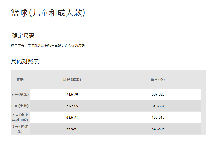Screen dimensions: 221x145
Task: Click the 5号(青少年适用款) row label
Action: (x=20, y=118)
